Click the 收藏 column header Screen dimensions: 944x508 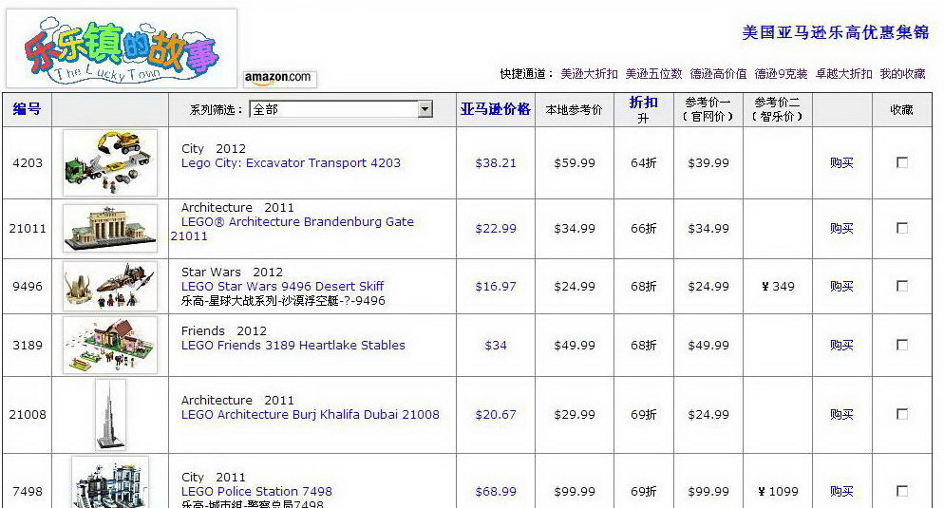click(902, 109)
